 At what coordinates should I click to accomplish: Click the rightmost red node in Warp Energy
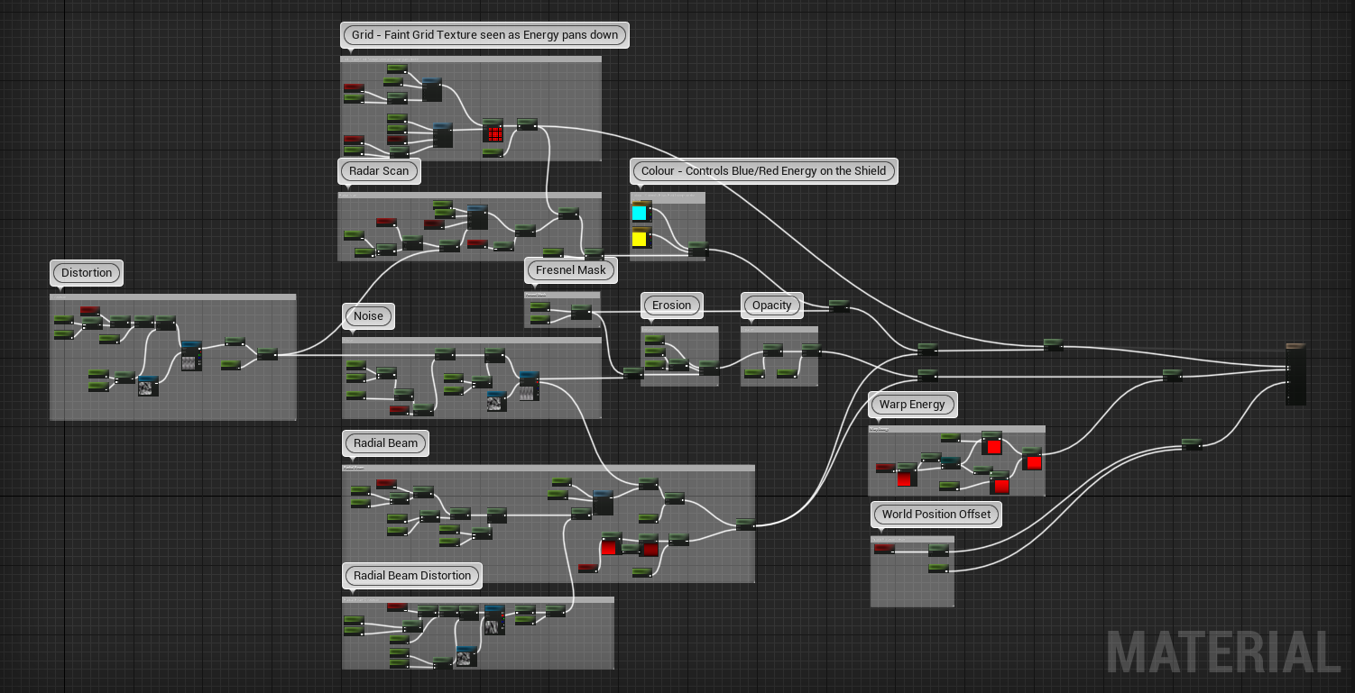click(x=1033, y=460)
